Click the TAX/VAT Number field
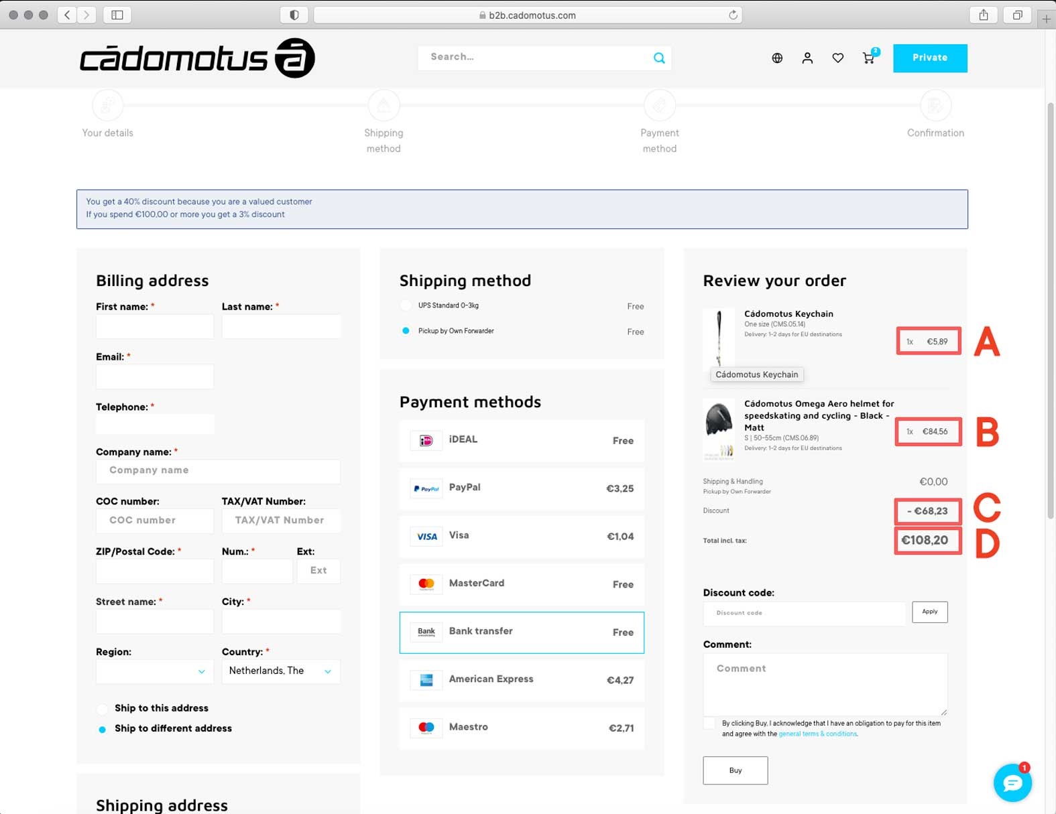1056x814 pixels. 281,521
